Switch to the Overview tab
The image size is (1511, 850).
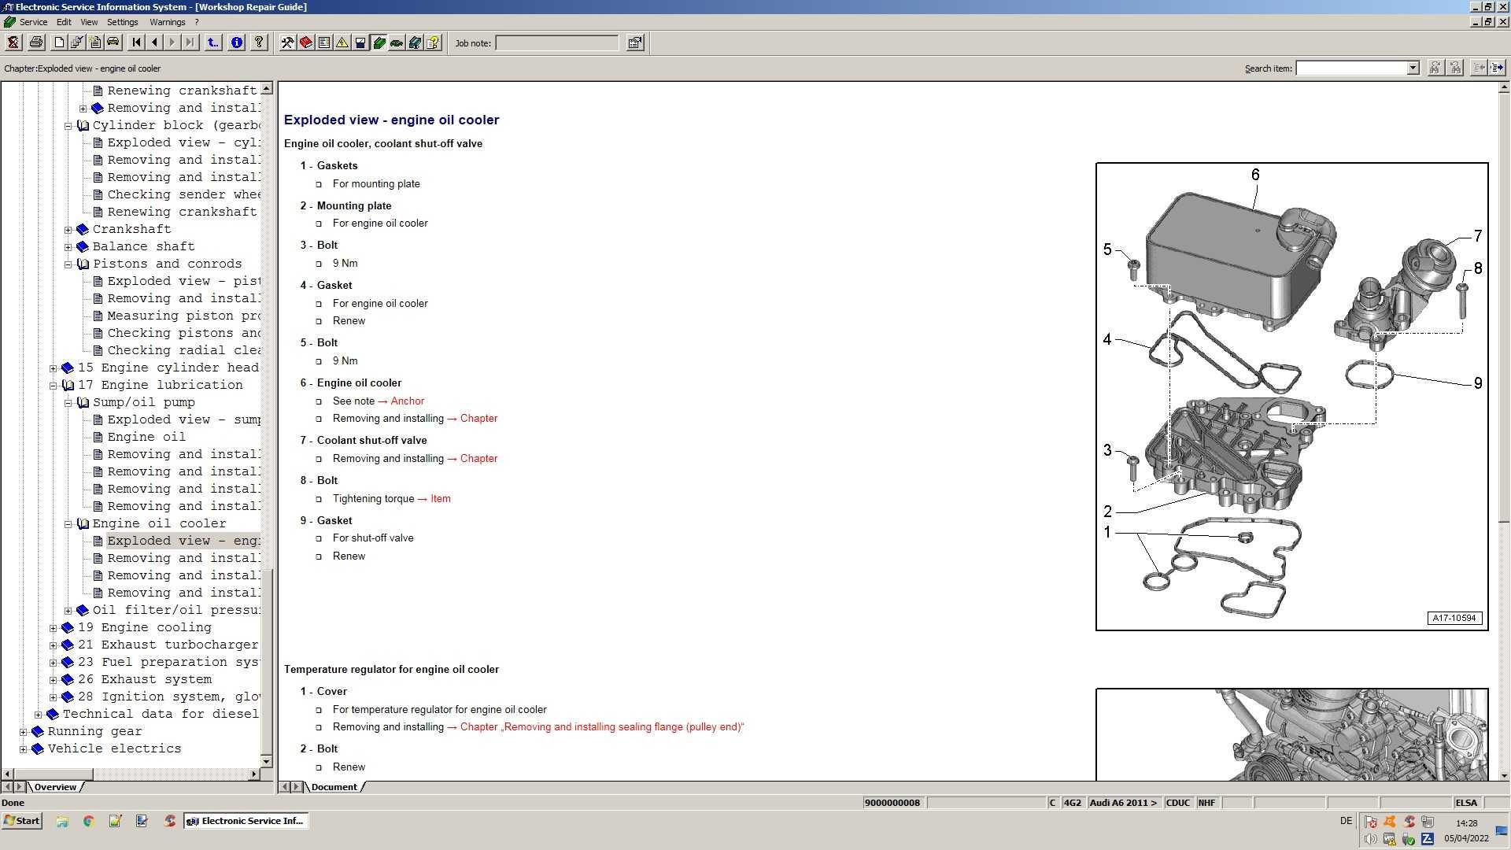(55, 787)
